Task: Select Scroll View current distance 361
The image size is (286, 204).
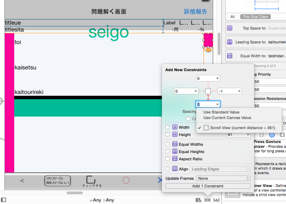Action: (x=239, y=128)
